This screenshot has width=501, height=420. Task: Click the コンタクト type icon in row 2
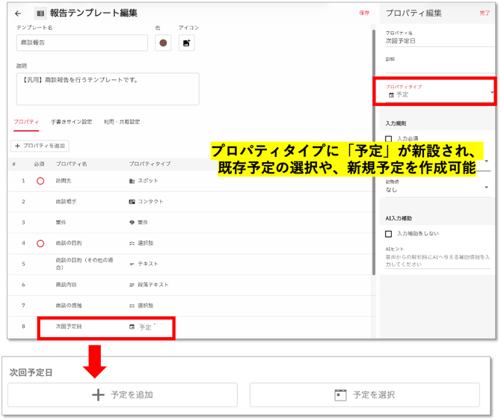(132, 202)
